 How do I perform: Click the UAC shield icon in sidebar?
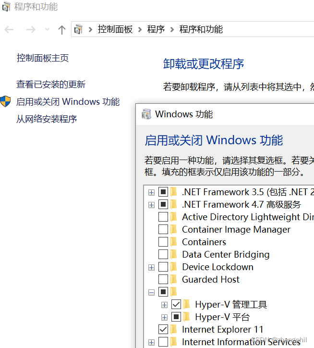pos(6,101)
